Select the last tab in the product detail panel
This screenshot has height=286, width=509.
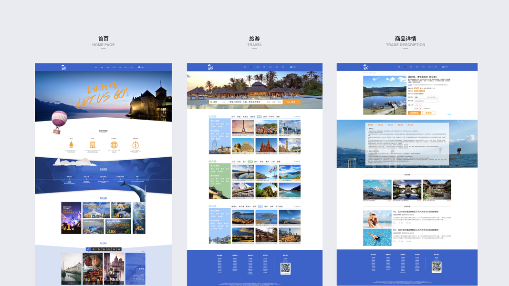click(410, 125)
